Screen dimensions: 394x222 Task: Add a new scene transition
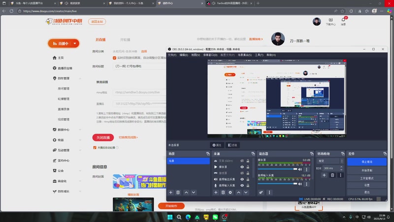coord(324,175)
